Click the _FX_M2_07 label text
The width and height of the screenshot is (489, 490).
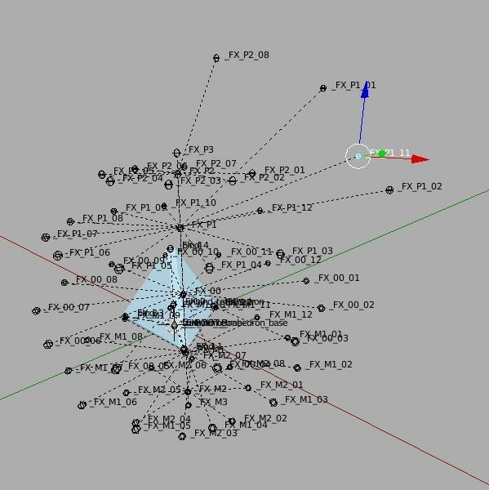223,355
